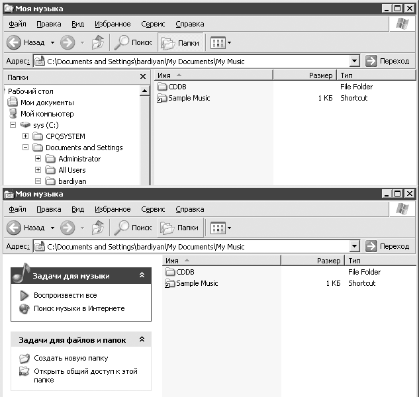Open the address bar dropdown in the upper window

coord(354,61)
